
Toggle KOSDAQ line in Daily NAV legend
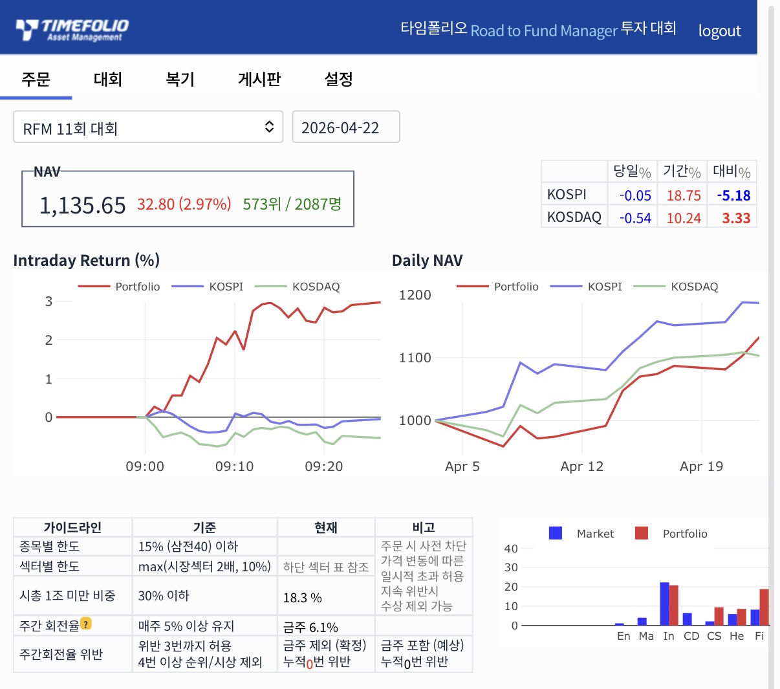tap(677, 287)
